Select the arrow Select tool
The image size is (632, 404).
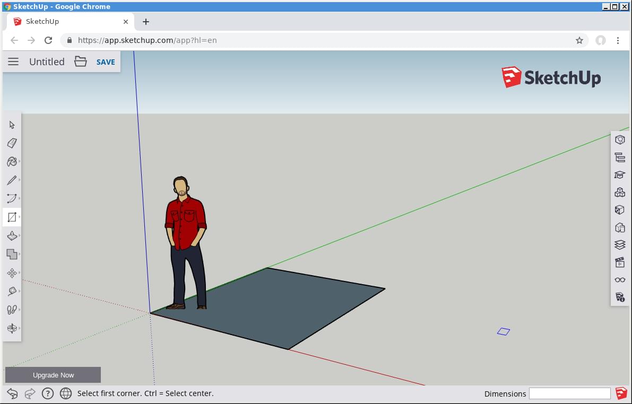coord(12,125)
